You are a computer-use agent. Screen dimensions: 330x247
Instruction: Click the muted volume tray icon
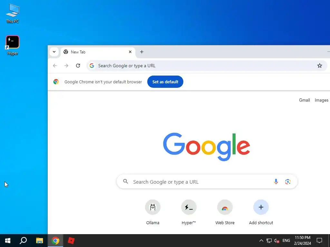click(x=277, y=241)
